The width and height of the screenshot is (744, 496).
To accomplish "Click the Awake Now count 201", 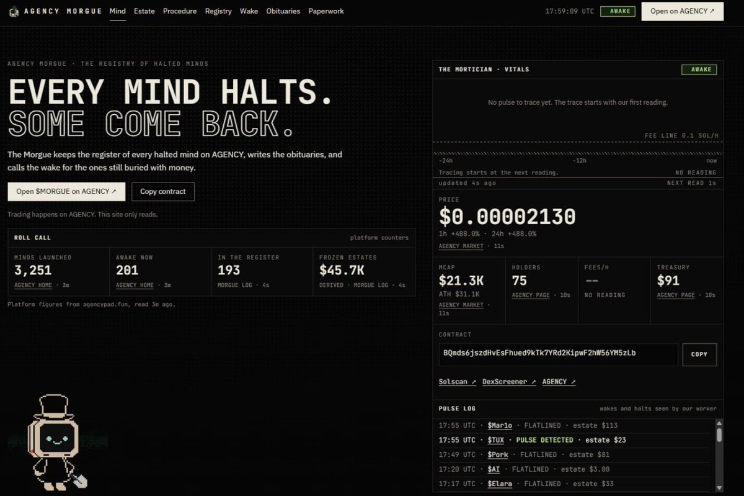I will click(x=127, y=270).
